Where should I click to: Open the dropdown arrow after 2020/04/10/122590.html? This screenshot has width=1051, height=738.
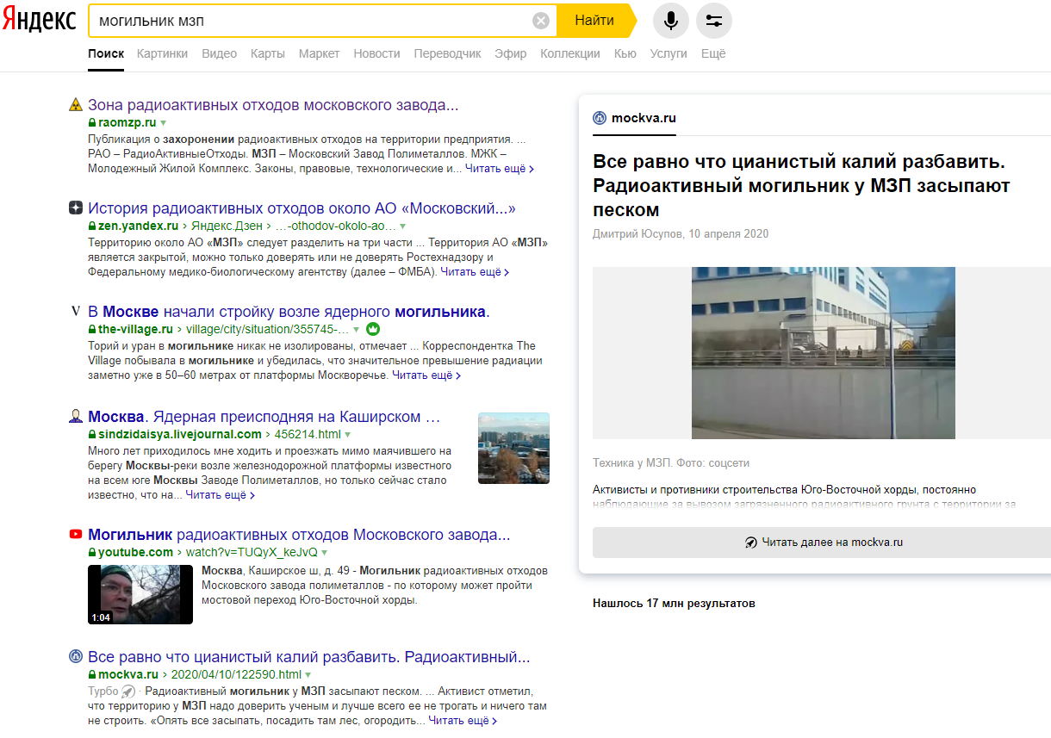[x=308, y=675]
